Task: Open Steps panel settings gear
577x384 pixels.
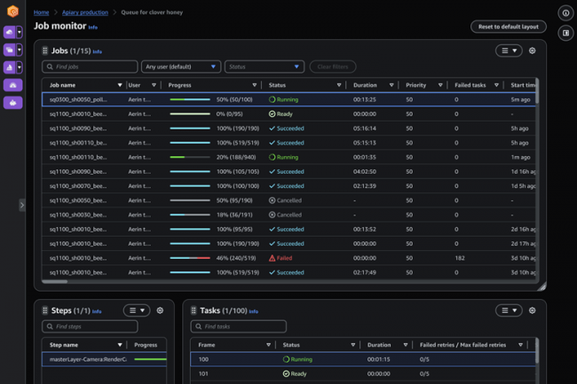Action: [x=160, y=310]
